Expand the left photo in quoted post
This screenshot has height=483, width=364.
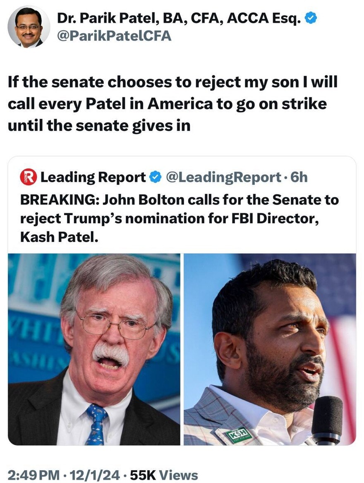click(94, 349)
